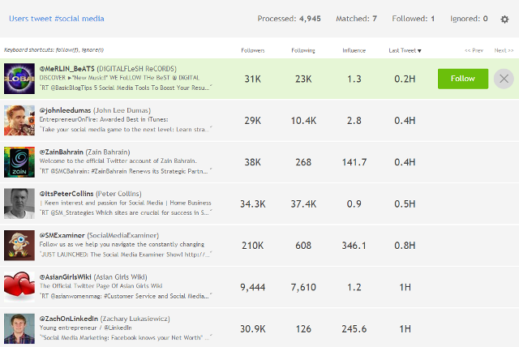Select @SMExaminer influence 346.1 value
519x347 pixels.
[x=354, y=246]
